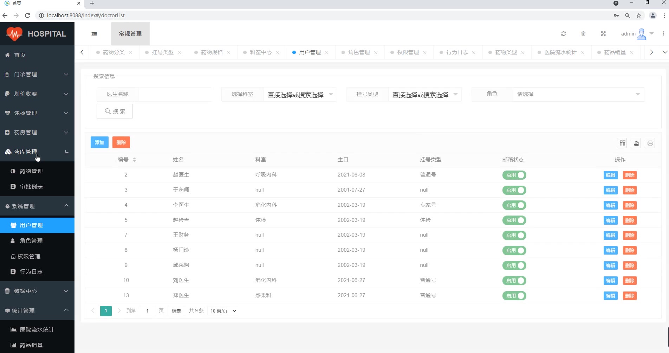Expand 划价收费 sidebar menu

[37, 94]
